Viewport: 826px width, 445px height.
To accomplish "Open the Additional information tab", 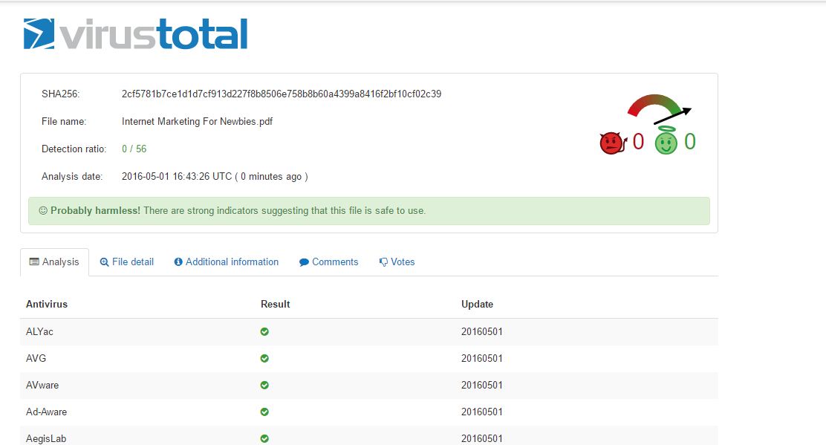I will pos(227,262).
